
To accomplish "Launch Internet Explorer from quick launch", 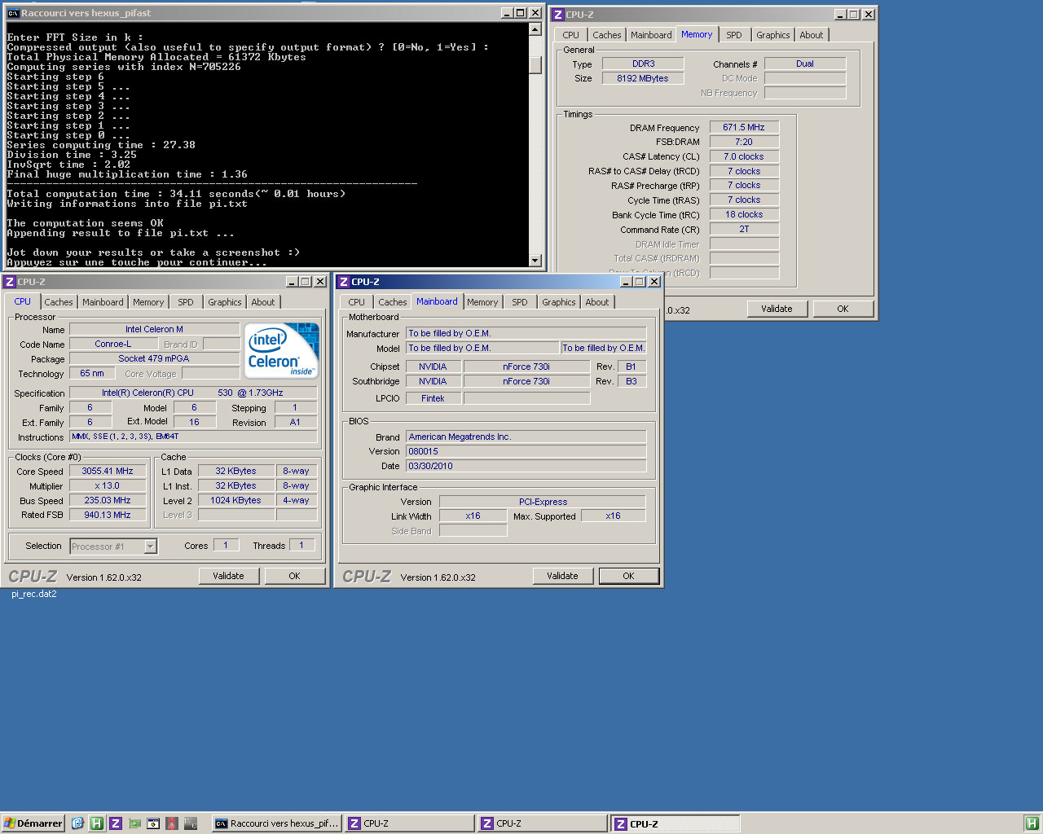I will click(x=77, y=823).
